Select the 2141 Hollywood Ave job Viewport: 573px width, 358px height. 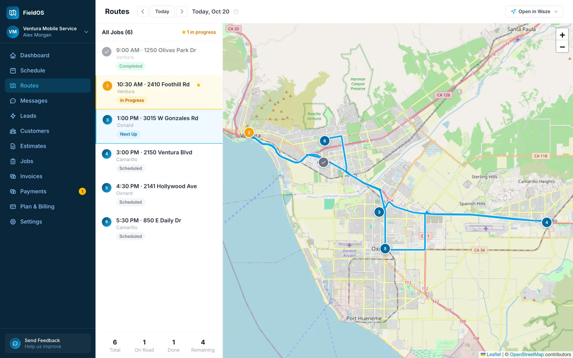coord(159,194)
